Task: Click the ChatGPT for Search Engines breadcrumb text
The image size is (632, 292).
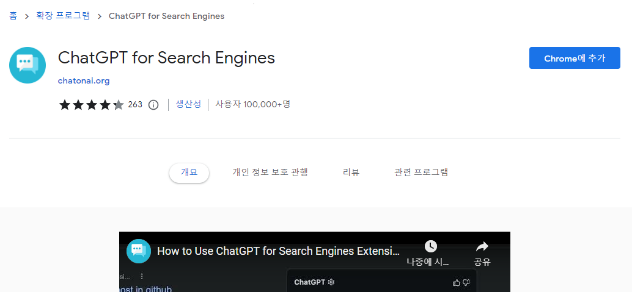Action: (166, 16)
